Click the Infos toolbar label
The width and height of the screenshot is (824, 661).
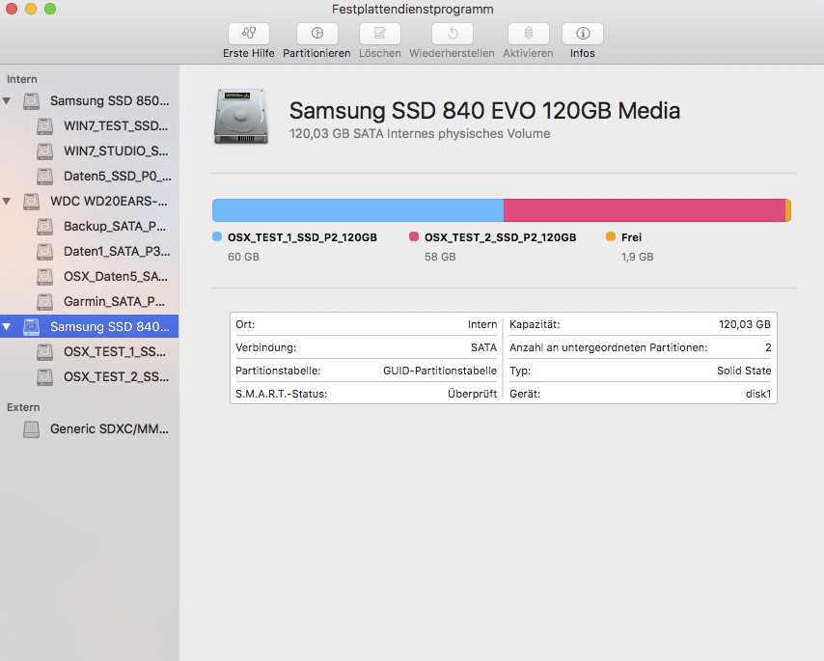tap(582, 54)
